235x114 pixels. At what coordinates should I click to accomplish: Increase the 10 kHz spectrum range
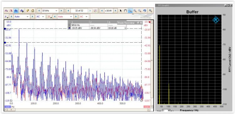coord(61,11)
